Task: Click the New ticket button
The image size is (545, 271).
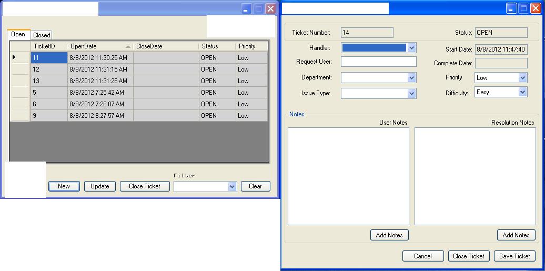Action: (x=64, y=186)
